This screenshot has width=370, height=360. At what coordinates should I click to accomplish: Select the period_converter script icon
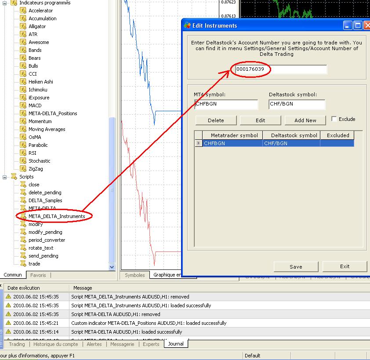[23, 240]
